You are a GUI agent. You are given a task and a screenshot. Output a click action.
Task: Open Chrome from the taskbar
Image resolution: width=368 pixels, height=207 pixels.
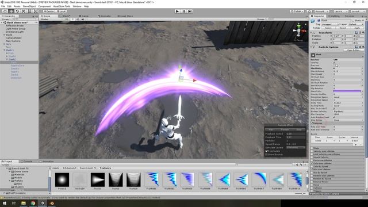[x=33, y=203]
